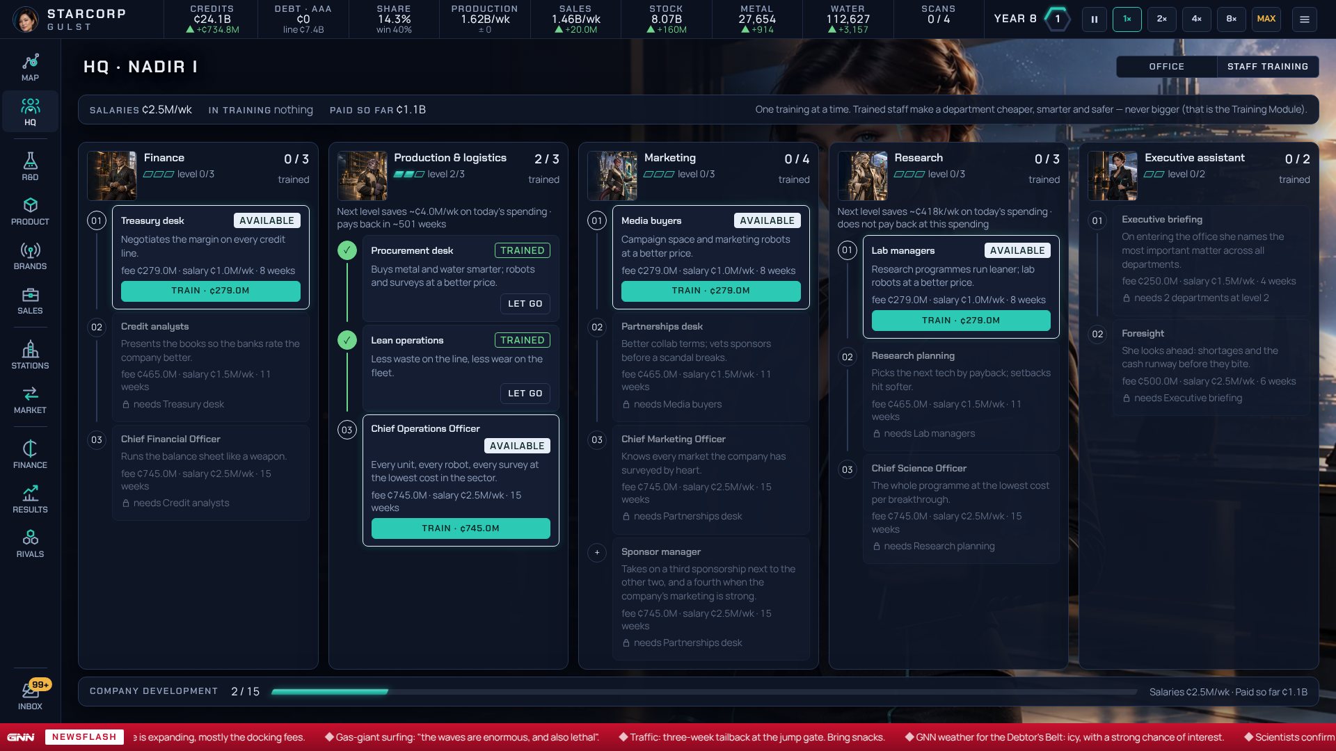Pause the game simulation
Screen dimensions: 1336x751
click(x=1094, y=19)
